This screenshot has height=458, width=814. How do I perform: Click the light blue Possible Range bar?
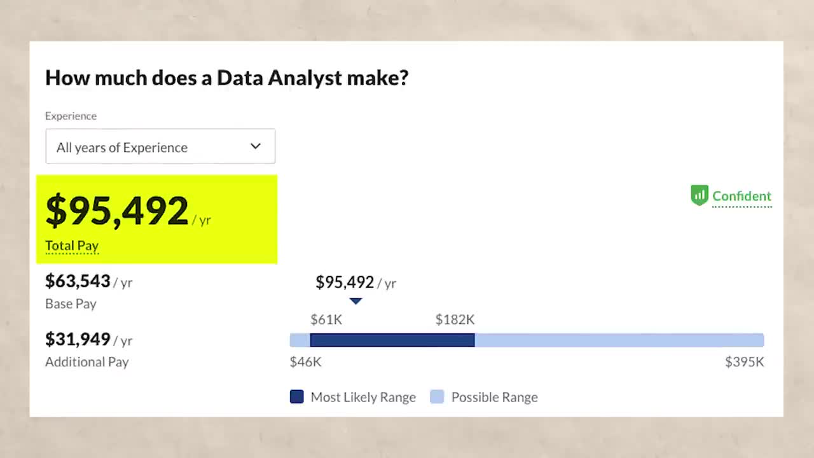click(619, 340)
